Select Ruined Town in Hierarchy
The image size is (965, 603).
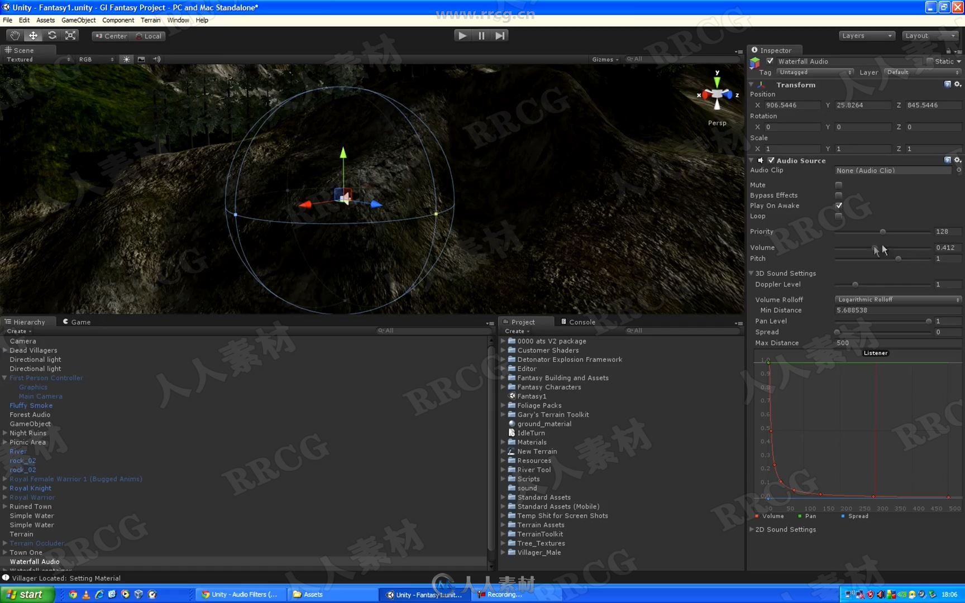click(30, 506)
